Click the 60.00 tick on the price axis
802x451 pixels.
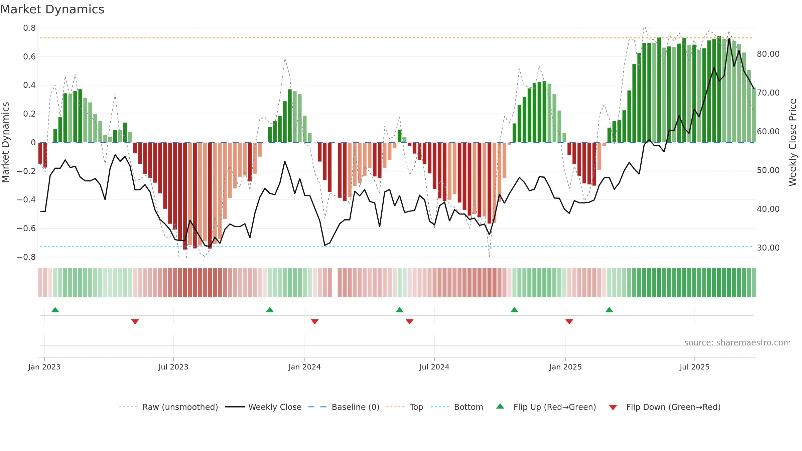point(768,132)
